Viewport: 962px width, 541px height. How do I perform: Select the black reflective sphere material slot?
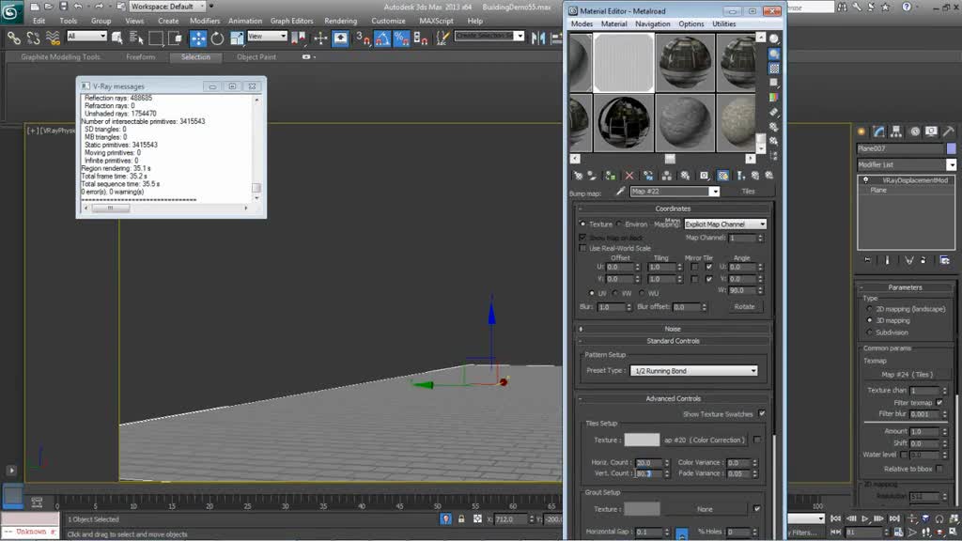(x=624, y=123)
